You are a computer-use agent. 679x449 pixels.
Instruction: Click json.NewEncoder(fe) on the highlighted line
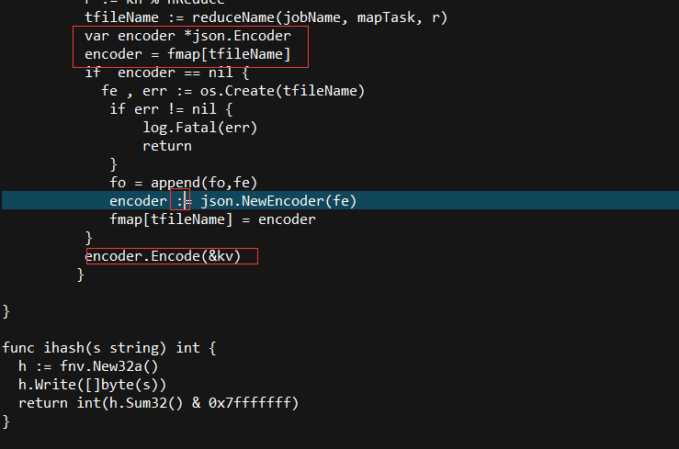tap(278, 201)
